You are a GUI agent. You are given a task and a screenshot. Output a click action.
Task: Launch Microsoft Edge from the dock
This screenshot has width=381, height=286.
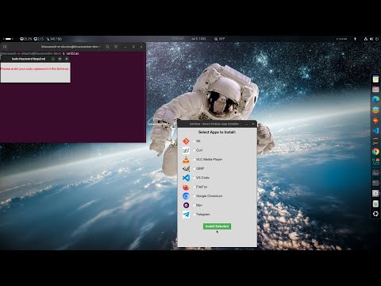coord(375,99)
